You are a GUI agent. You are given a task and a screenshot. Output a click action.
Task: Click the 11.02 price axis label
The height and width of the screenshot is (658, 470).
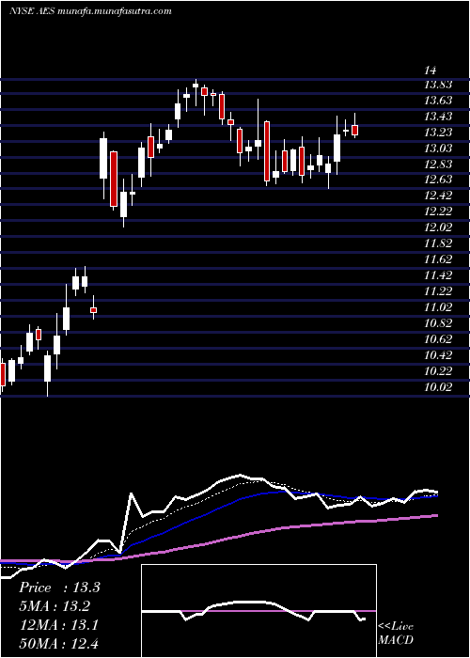438,307
